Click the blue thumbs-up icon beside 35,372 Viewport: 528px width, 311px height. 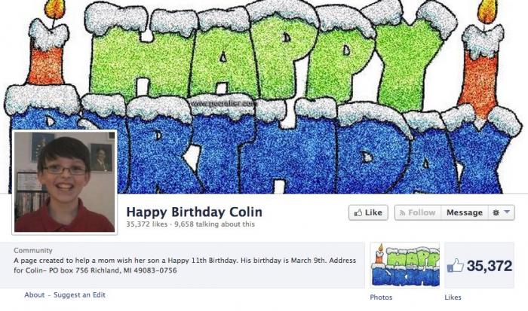(x=456, y=265)
